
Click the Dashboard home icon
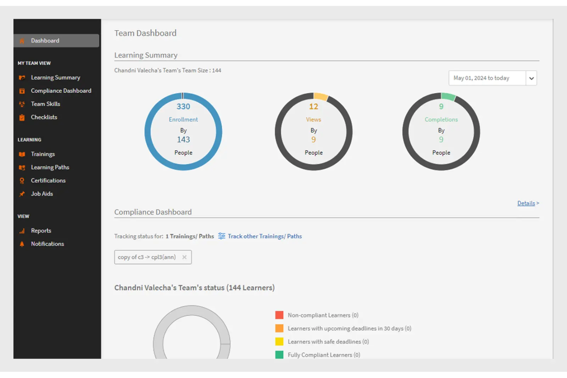click(x=22, y=41)
